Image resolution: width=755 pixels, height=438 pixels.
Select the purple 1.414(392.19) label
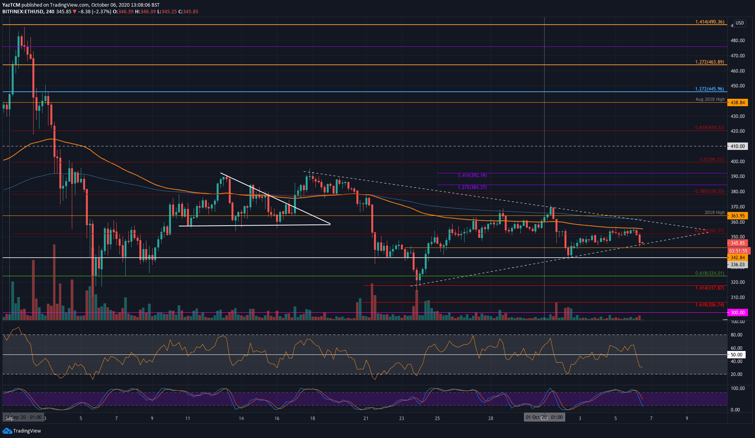click(x=472, y=176)
